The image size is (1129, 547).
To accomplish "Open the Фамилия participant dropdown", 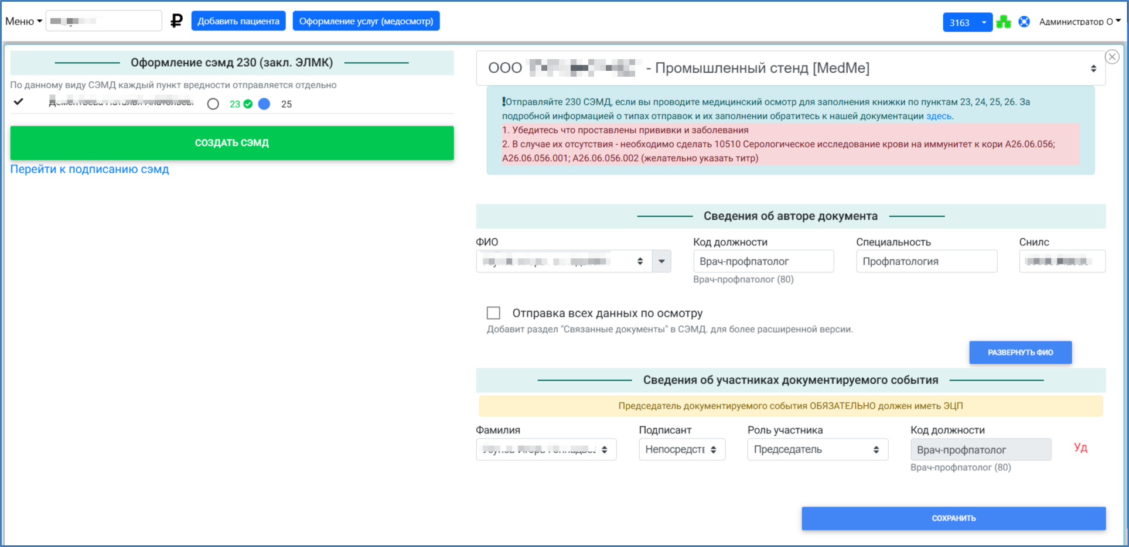I will pos(546,449).
